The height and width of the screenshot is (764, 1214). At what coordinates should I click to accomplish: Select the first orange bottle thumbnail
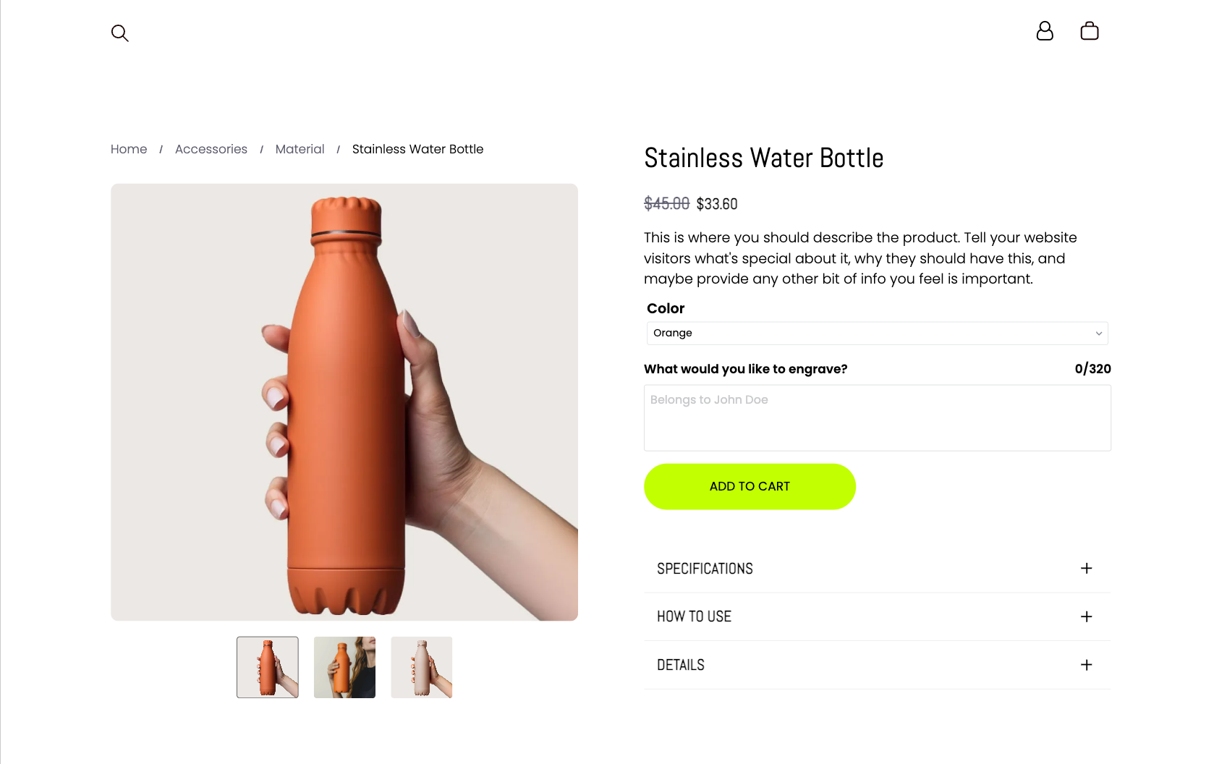point(268,667)
